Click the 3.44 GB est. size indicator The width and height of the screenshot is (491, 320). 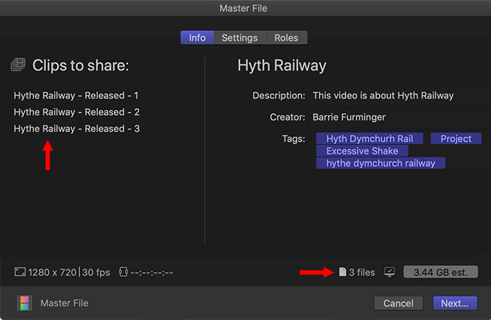coord(440,272)
